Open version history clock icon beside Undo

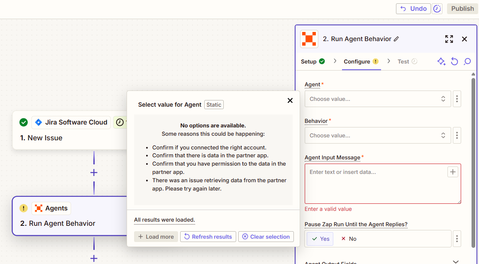[x=437, y=9]
